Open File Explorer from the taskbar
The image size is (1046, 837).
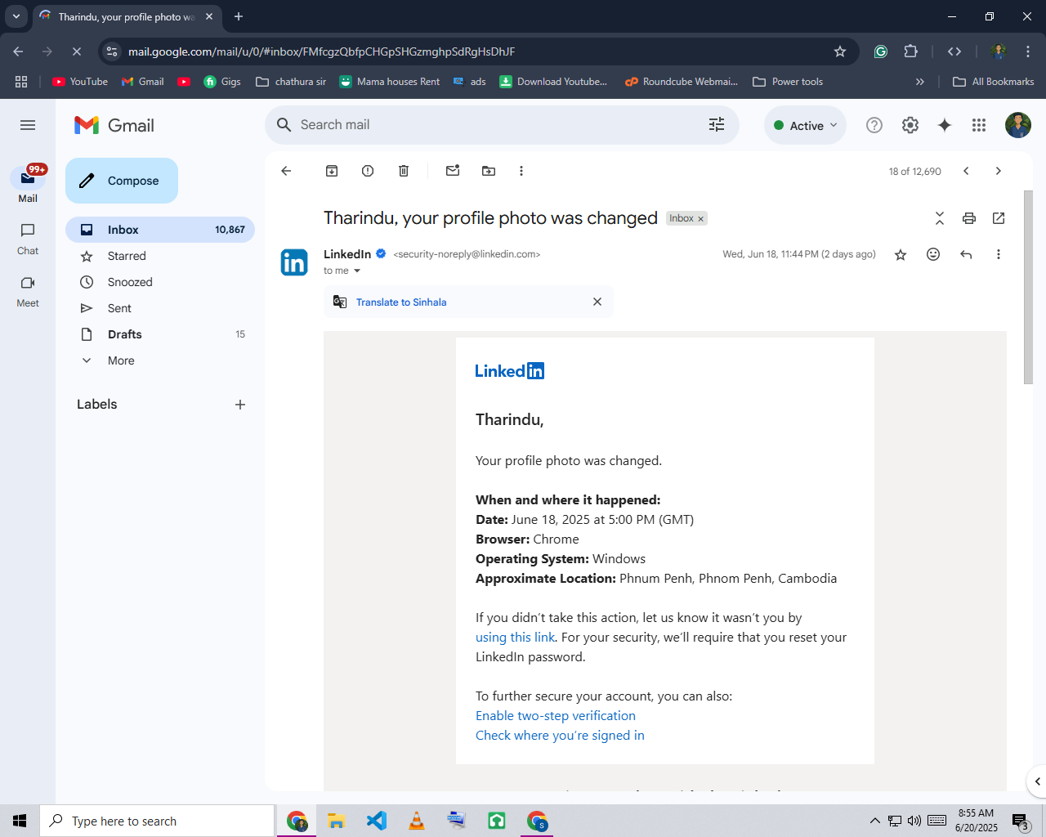point(337,821)
